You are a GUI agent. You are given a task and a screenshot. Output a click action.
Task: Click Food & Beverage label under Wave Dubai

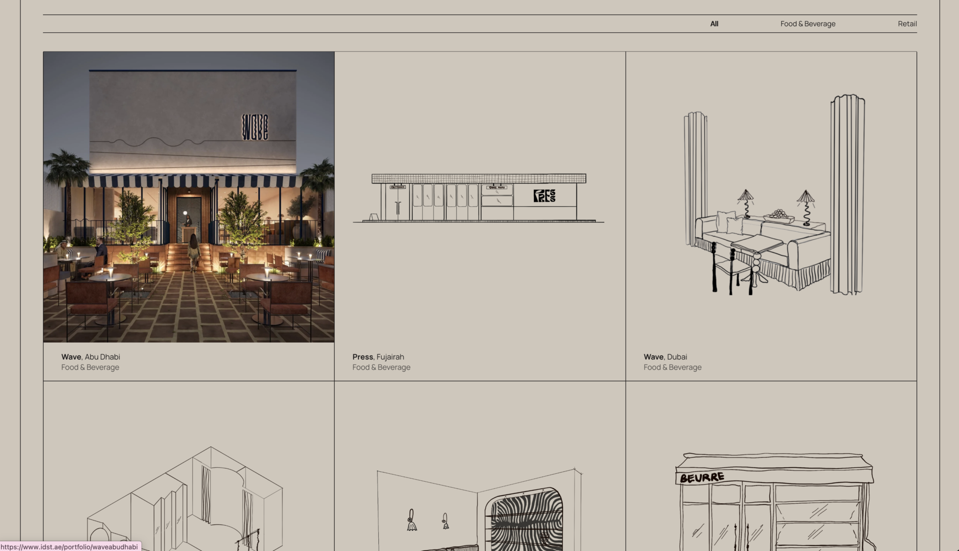pyautogui.click(x=672, y=367)
